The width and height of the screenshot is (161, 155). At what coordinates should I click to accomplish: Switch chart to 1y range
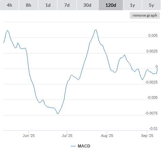pos(132,5)
